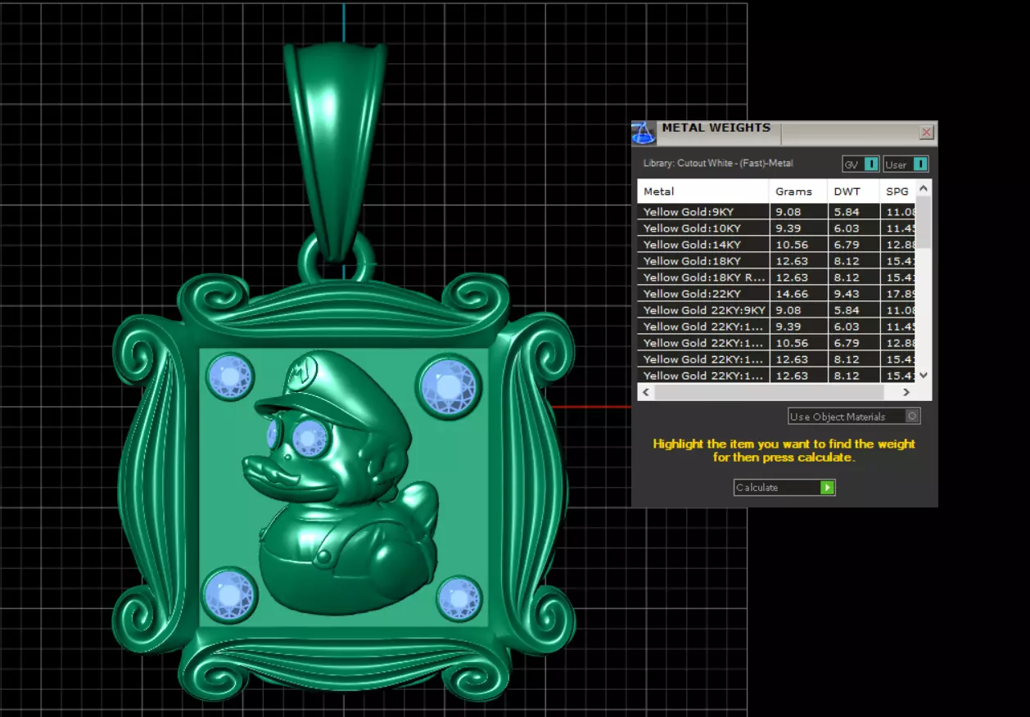1030x717 pixels.
Task: Click the SPG column header
Action: coord(897,192)
